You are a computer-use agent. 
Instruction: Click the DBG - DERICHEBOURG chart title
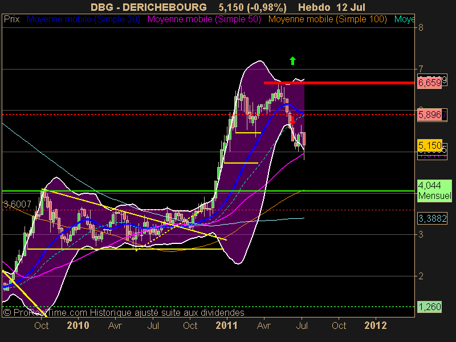point(149,7)
